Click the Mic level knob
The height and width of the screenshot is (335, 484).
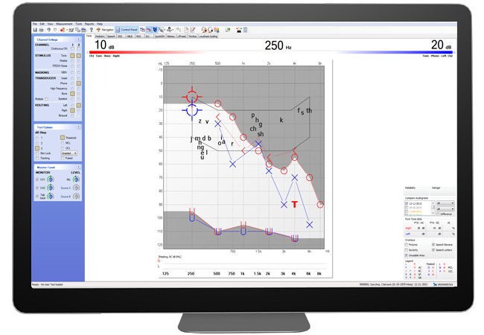[x=76, y=179]
